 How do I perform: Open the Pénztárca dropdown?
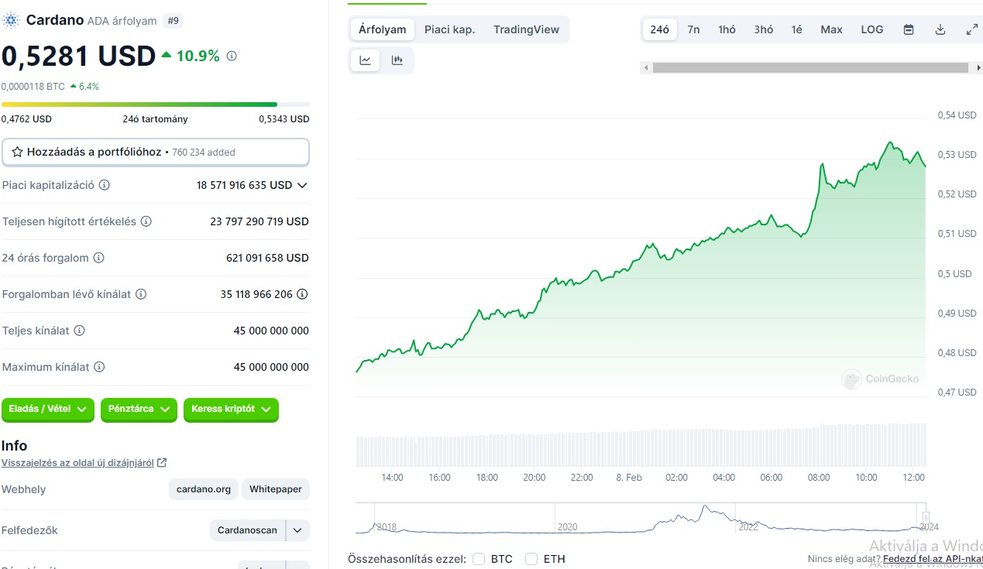[x=139, y=410]
